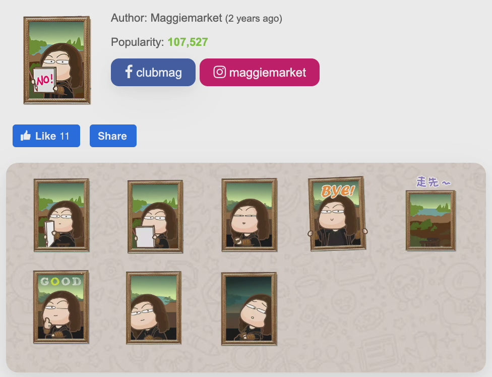The width and height of the screenshot is (492, 377).
Task: Click the Chinese text above empty frame sticker
Action: [434, 182]
